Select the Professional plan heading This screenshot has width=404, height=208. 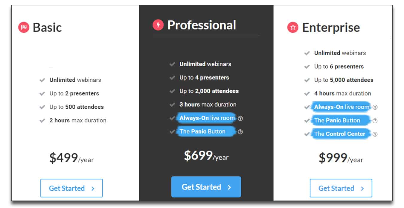tap(202, 25)
